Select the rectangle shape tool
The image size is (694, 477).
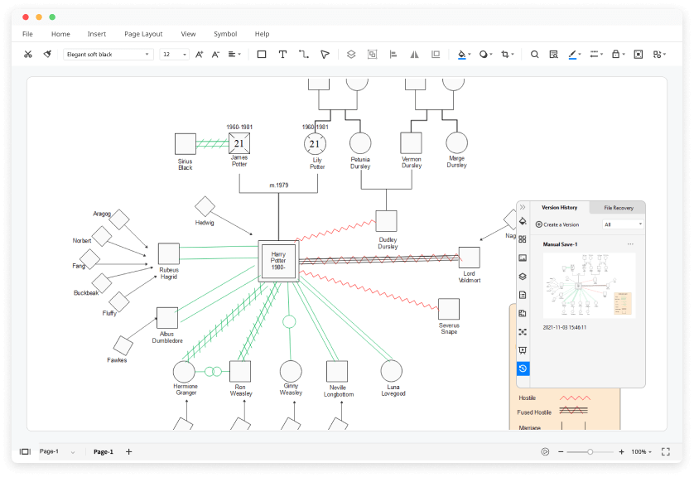tap(262, 54)
